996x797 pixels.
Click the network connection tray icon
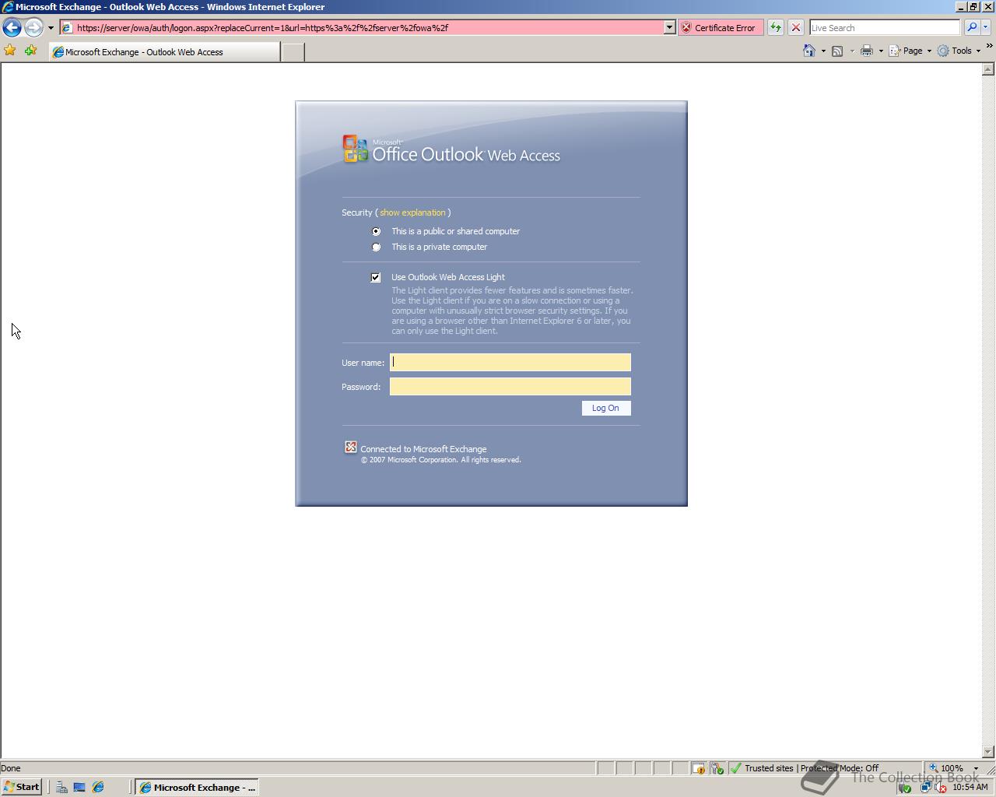(926, 788)
